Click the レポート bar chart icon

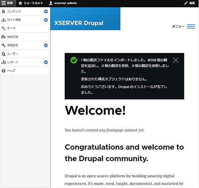[4, 62]
